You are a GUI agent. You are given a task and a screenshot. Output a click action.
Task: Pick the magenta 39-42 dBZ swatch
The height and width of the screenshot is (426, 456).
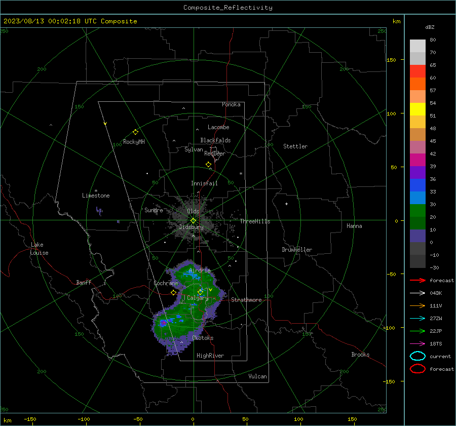pos(417,160)
